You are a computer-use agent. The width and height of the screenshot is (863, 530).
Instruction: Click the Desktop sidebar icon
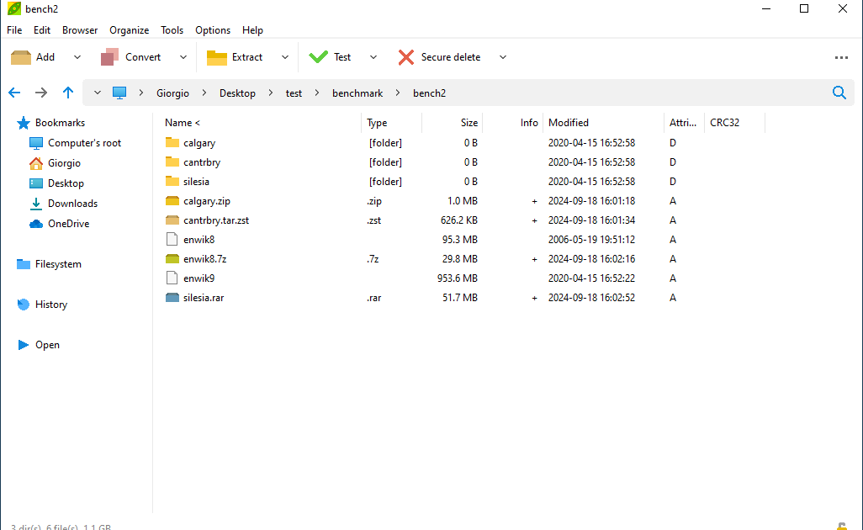tap(36, 183)
